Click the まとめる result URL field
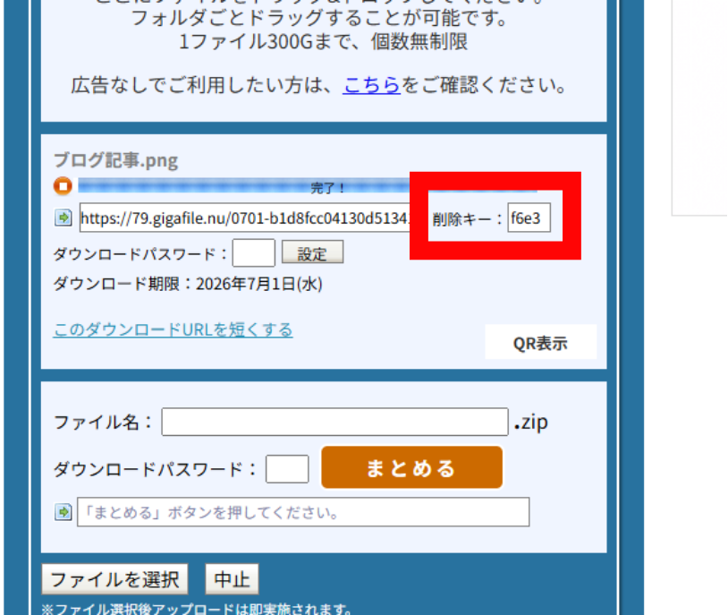Screen dimensions: 728x615 (x=303, y=512)
